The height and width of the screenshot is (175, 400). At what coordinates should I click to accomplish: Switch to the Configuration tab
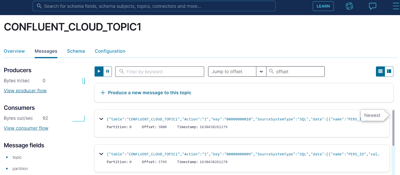pyautogui.click(x=110, y=51)
